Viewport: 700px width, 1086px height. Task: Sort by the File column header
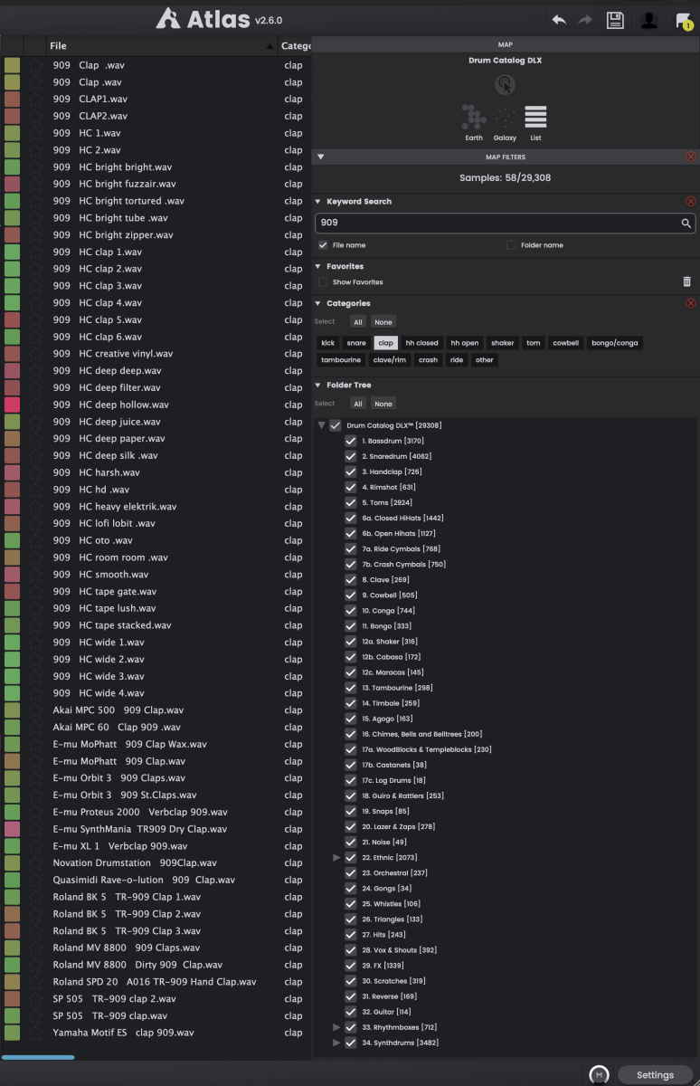162,45
